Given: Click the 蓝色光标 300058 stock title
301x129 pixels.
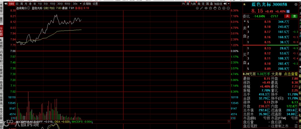Looking at the screenshot, I should point(269,4).
